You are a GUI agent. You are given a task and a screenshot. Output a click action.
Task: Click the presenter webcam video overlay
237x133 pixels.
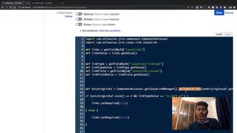coord(201,113)
